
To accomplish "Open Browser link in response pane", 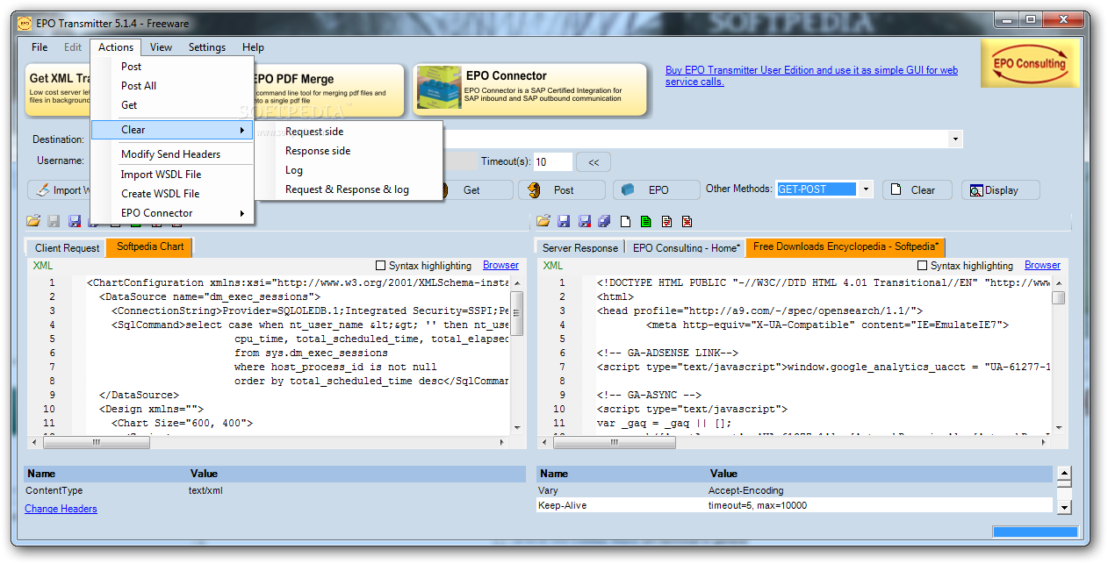I will [x=1042, y=265].
